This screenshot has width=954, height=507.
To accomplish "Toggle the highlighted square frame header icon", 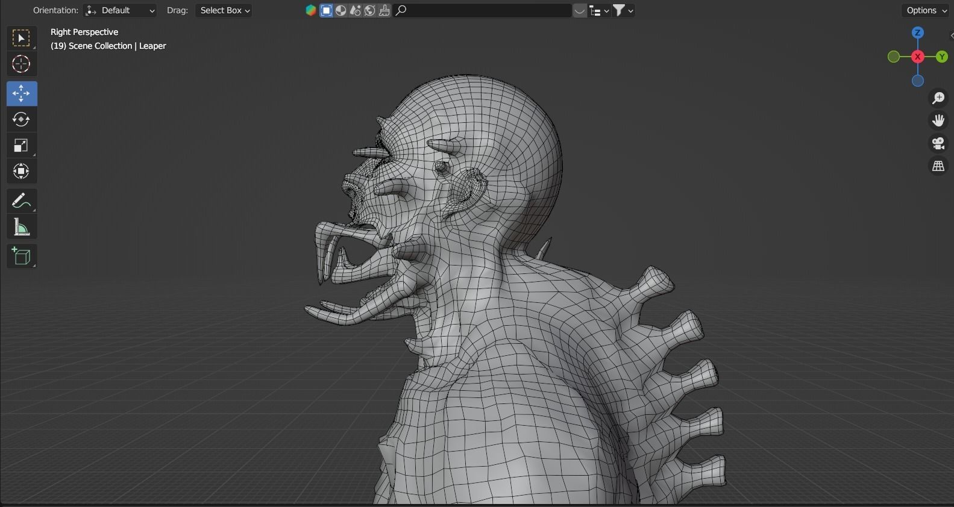I will pos(327,10).
